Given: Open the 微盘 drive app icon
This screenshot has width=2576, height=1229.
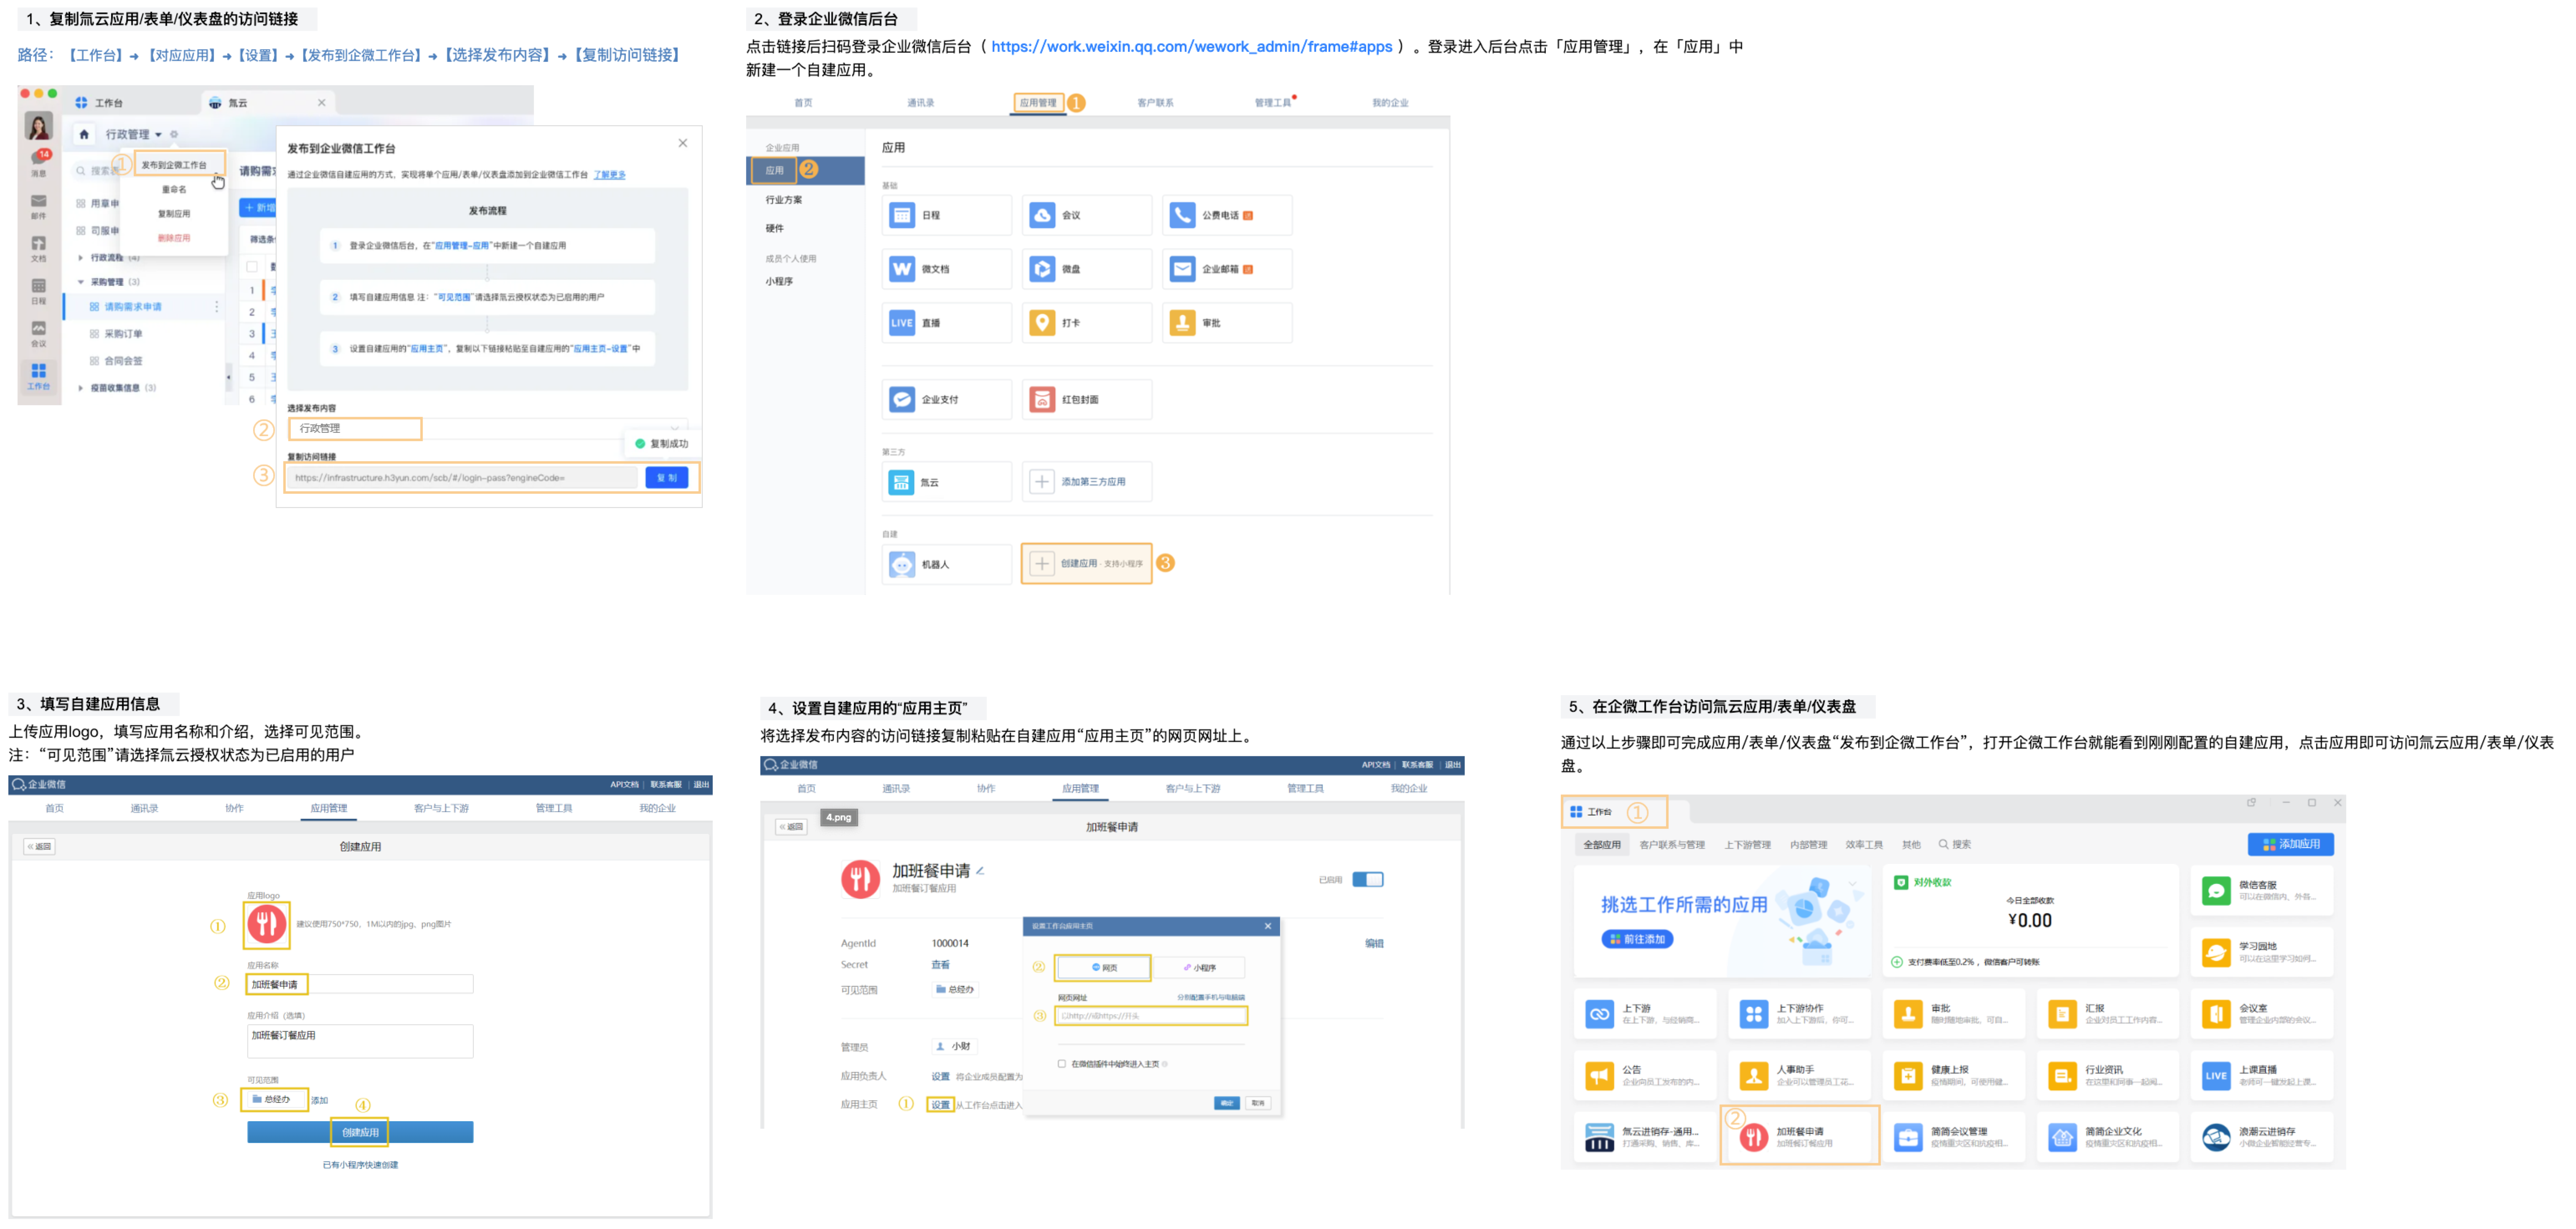Looking at the screenshot, I should pos(1042,269).
